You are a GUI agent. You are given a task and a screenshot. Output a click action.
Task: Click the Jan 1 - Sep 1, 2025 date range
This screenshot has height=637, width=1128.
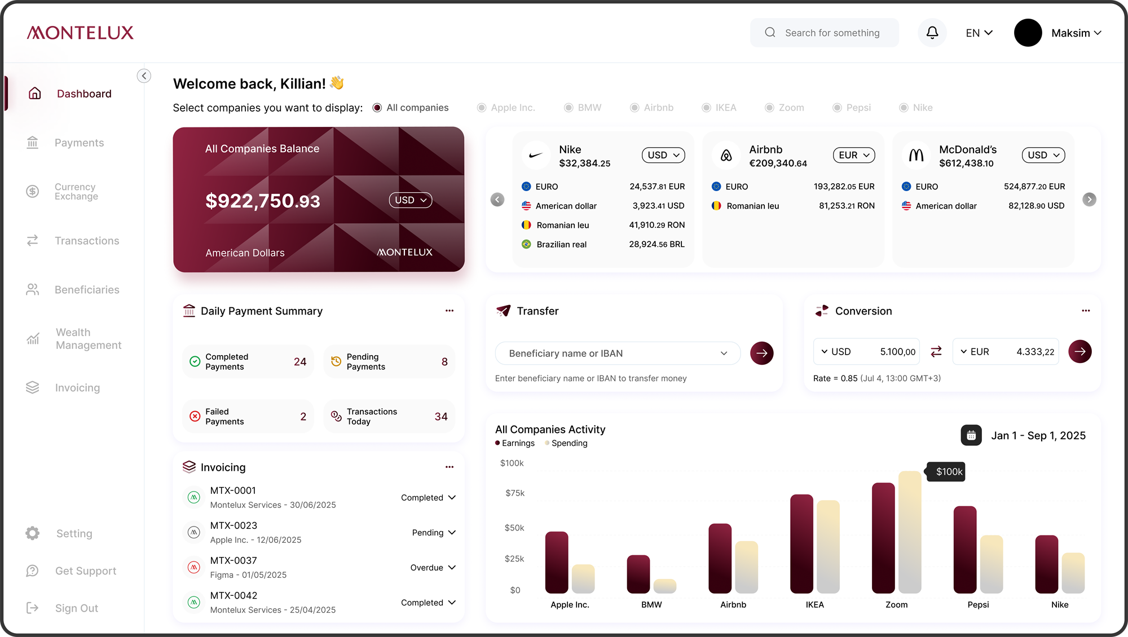(x=1038, y=435)
